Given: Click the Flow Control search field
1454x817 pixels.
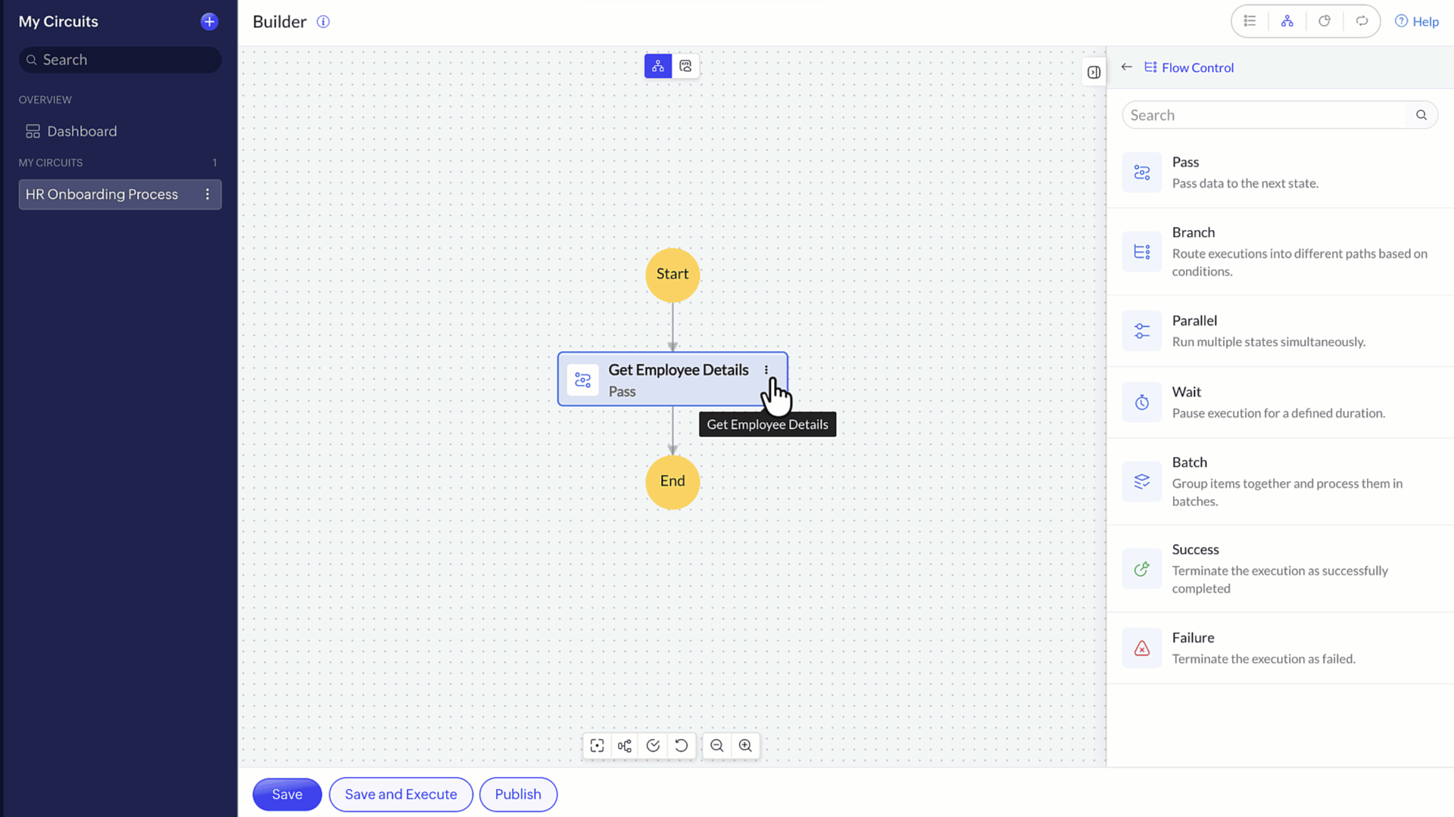Looking at the screenshot, I should click(1265, 115).
